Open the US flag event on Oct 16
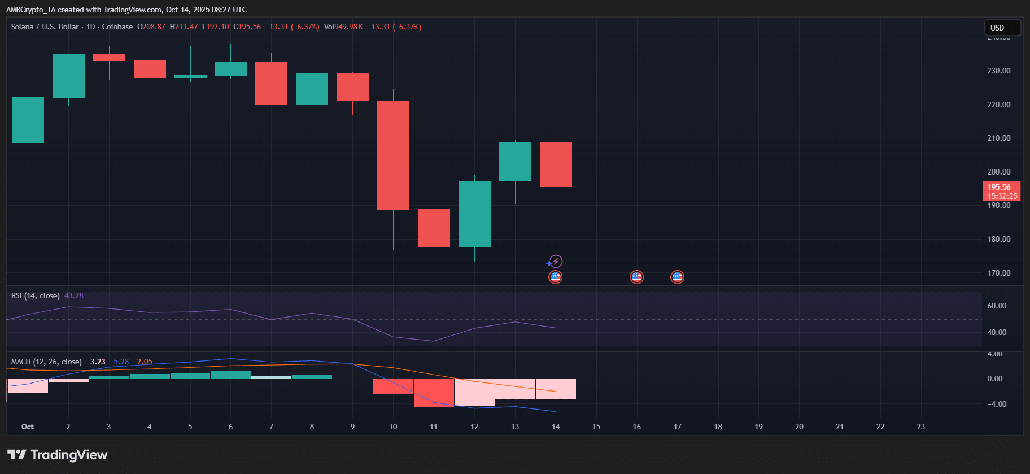The height and width of the screenshot is (474, 1030). (636, 277)
